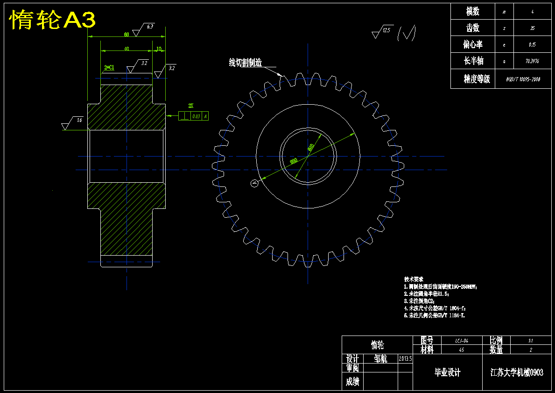
Task: Click the 1.6 surface roughness symbol
Action: [72, 123]
